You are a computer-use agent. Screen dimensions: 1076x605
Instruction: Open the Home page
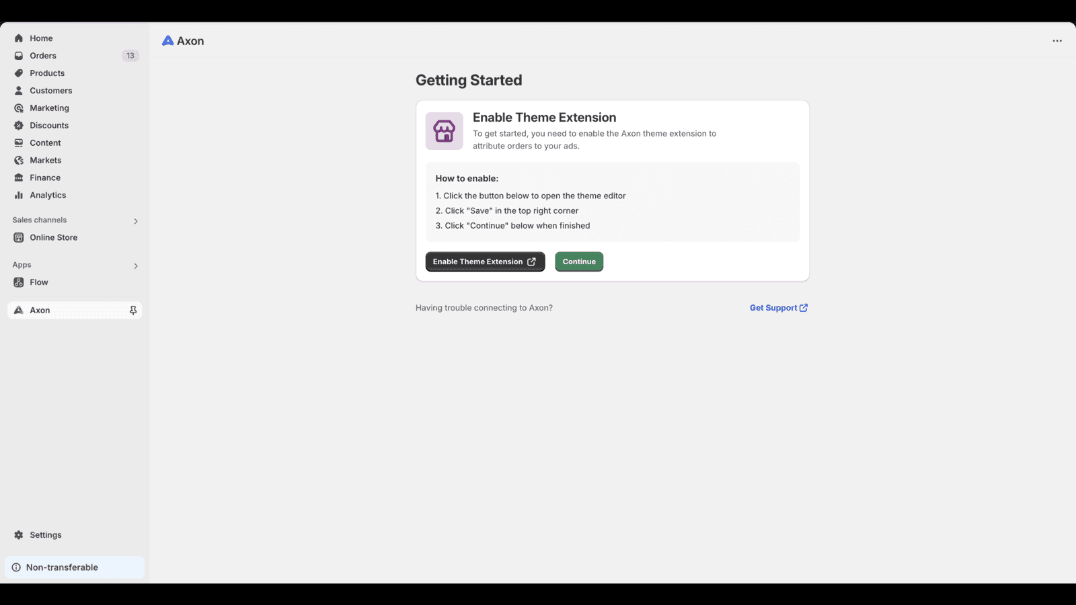(41, 38)
